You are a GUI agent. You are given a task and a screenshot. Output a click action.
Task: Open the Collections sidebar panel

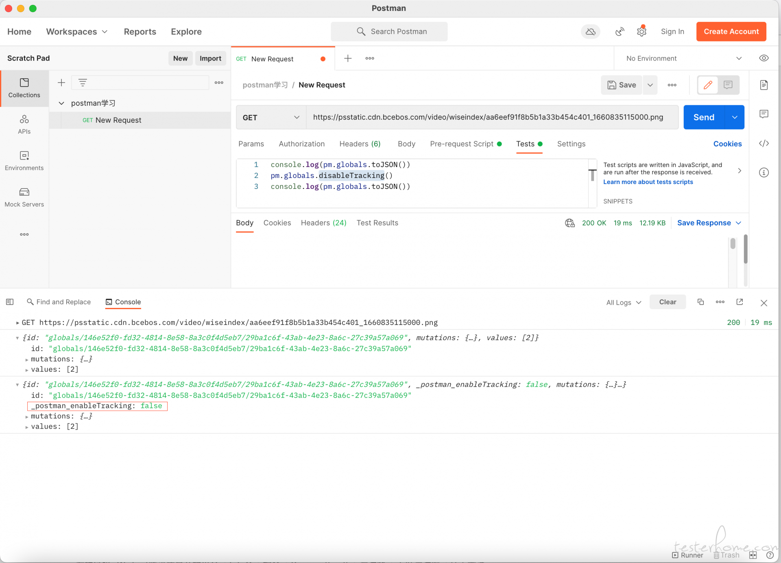pyautogui.click(x=24, y=88)
